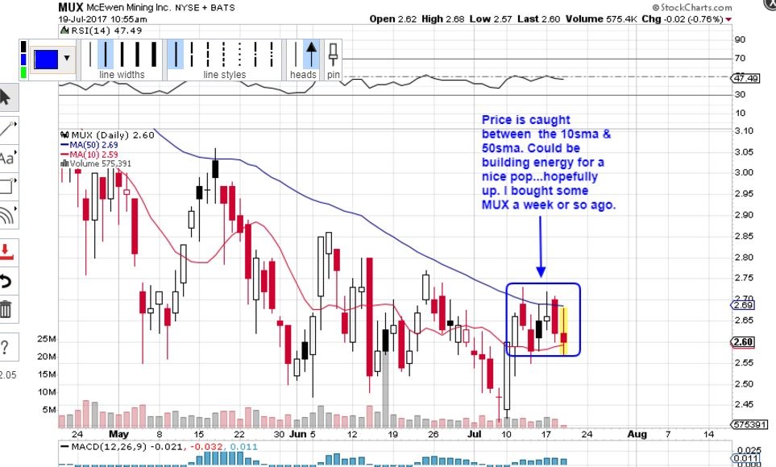Image resolution: width=776 pixels, height=467 pixels.
Task: Toggle the pin option in toolbar
Action: (333, 55)
